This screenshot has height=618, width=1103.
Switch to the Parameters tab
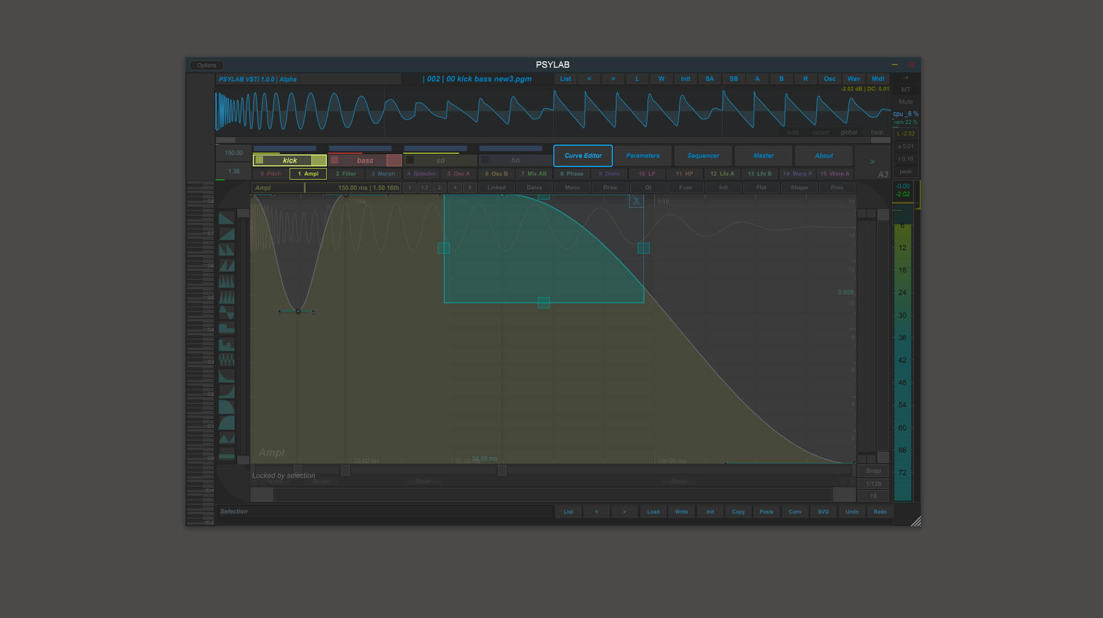[x=643, y=156]
